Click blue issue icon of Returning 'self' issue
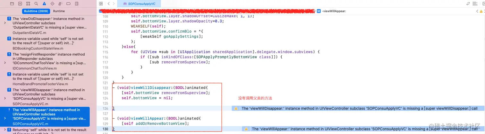Screen dimensions: 485x134 (9, 130)
